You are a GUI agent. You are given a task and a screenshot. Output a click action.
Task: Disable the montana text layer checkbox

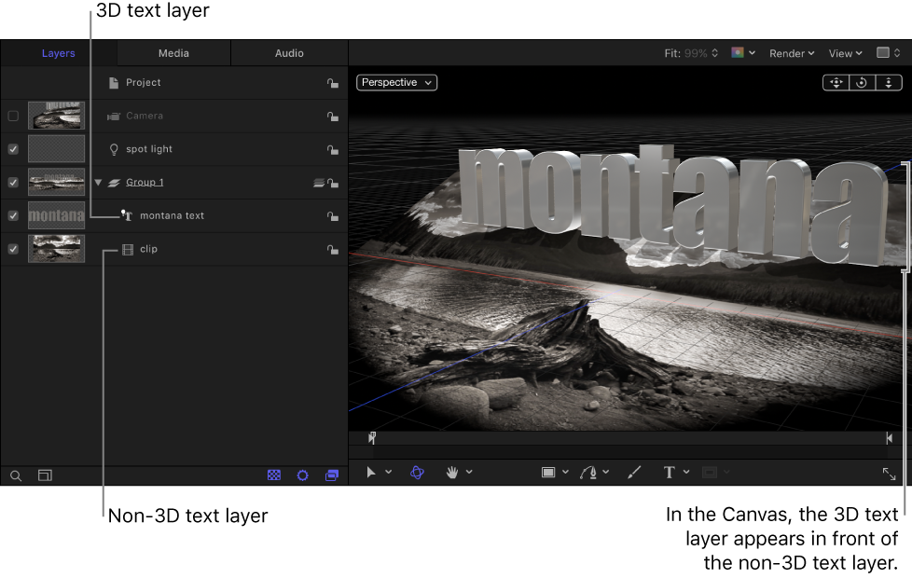coord(13,215)
